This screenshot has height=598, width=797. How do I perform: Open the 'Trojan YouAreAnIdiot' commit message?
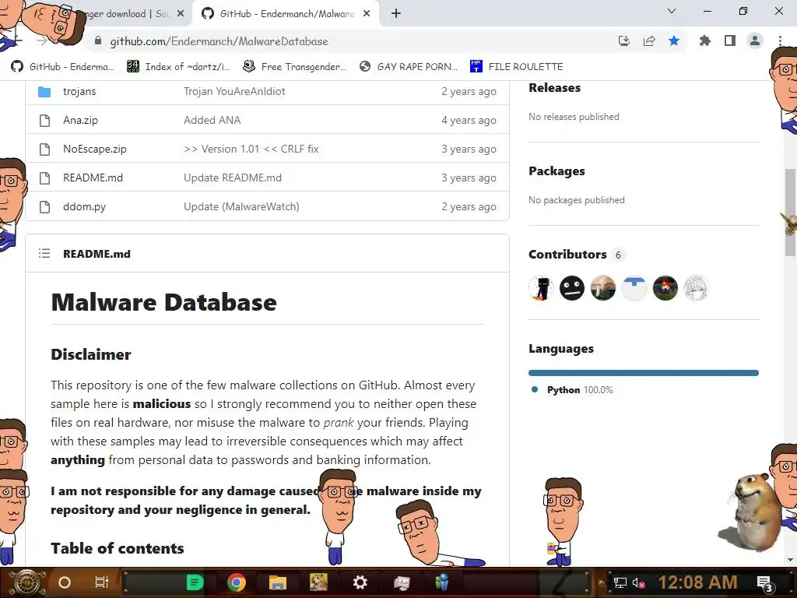234,92
